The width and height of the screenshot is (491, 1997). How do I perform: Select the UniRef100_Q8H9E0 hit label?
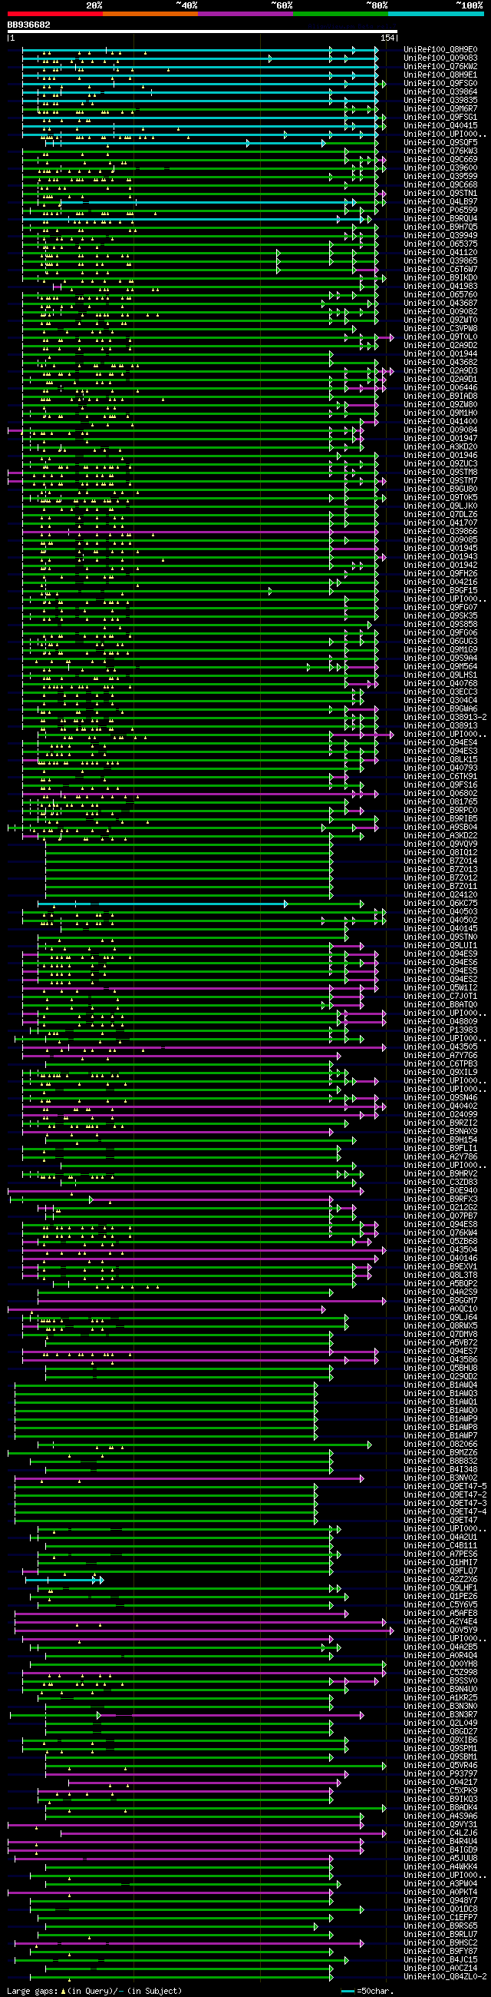[x=440, y=50]
